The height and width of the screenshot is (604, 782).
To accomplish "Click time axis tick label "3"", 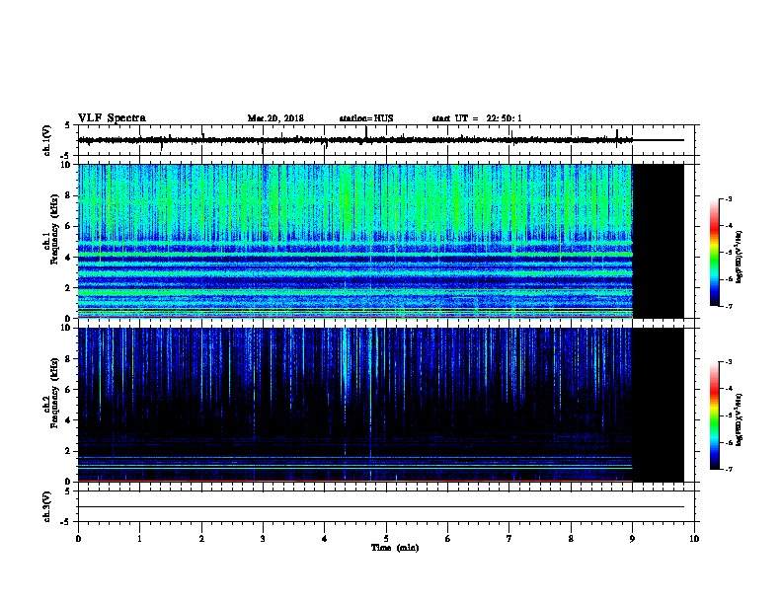I will 263,539.
